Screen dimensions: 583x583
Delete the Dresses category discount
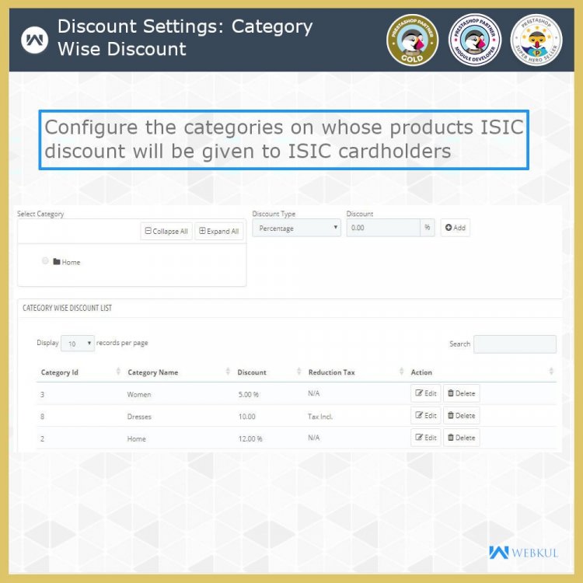pyautogui.click(x=462, y=416)
